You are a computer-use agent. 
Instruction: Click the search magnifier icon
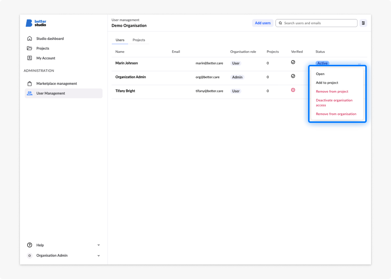tap(280, 23)
